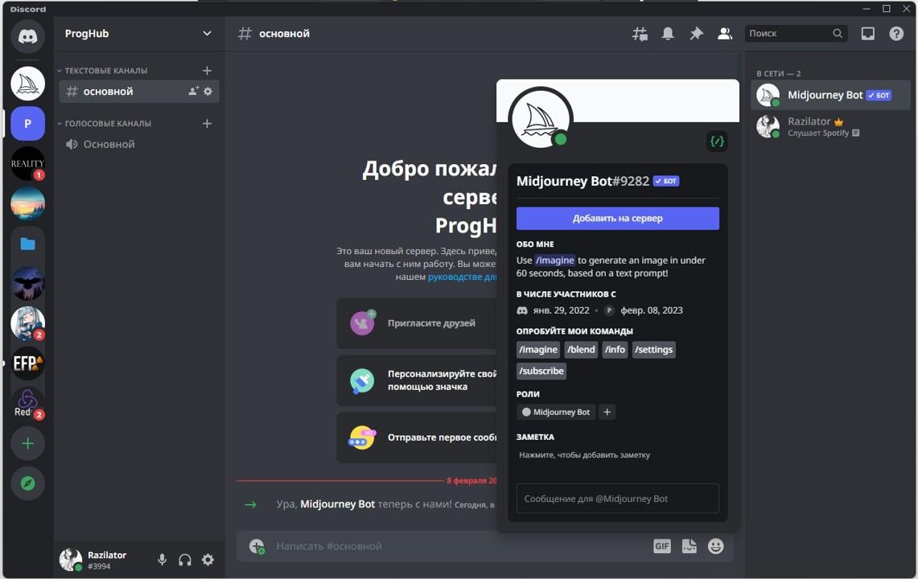This screenshot has width=918, height=579.
Task: Open notification settings bell icon
Action: pyautogui.click(x=668, y=33)
